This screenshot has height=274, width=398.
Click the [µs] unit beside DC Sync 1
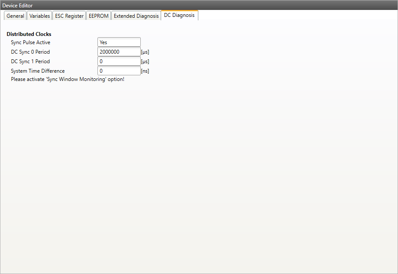145,61
